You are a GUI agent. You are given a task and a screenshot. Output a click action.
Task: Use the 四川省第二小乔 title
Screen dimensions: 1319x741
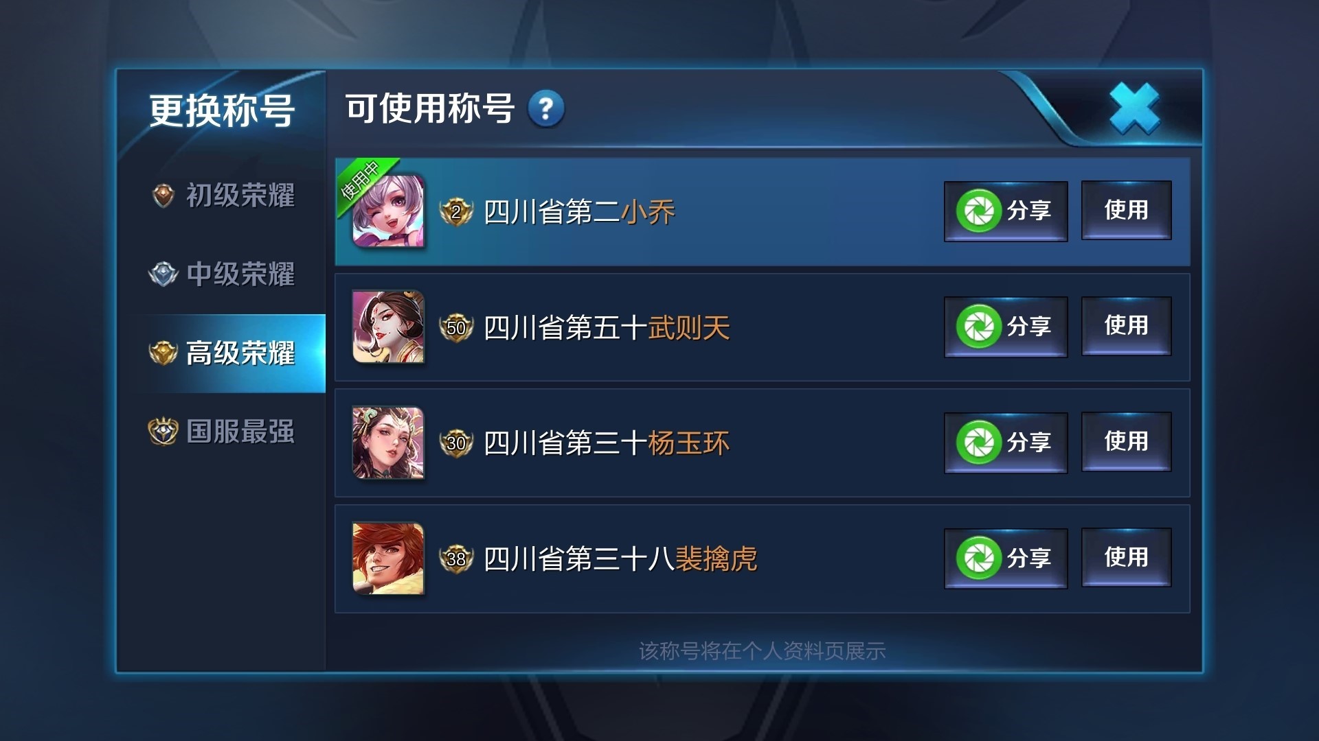click(1127, 210)
